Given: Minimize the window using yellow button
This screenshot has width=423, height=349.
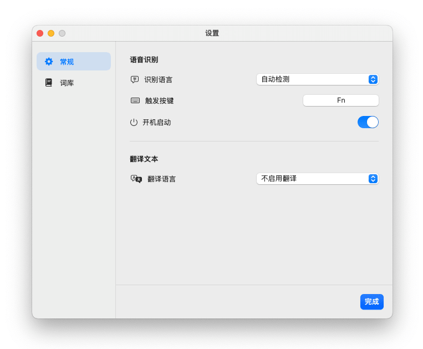Looking at the screenshot, I should [x=51, y=33].
